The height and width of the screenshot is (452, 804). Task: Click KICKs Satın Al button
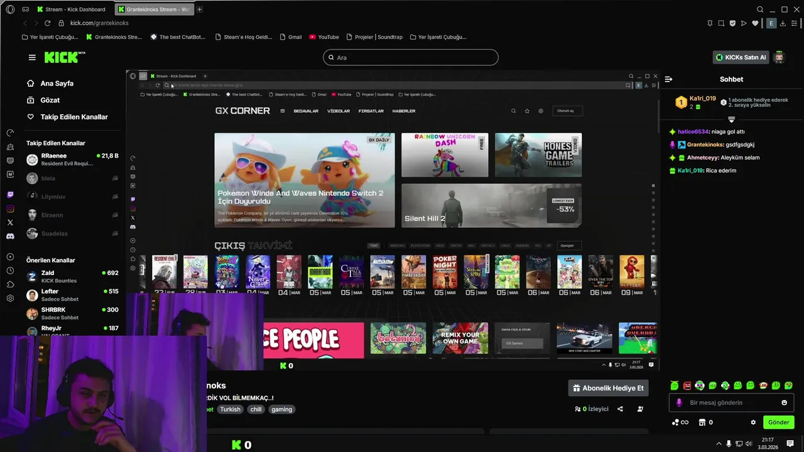(x=741, y=57)
